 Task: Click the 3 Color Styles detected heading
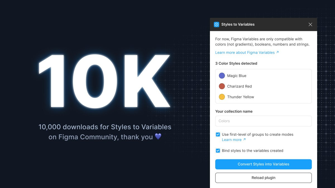[236, 64]
